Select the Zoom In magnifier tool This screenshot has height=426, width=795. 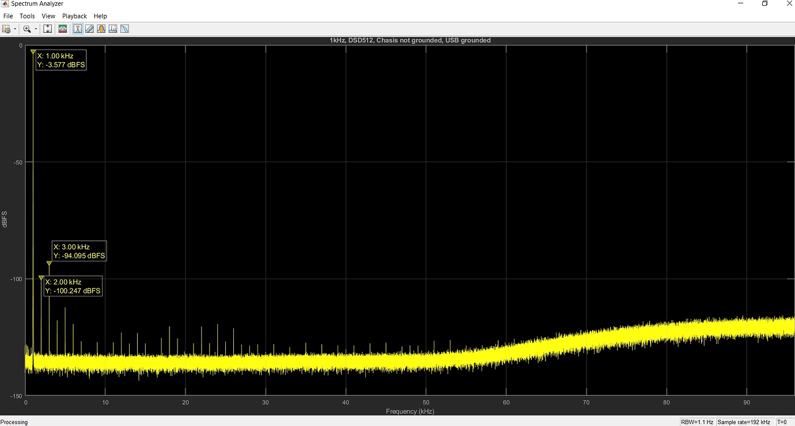26,29
